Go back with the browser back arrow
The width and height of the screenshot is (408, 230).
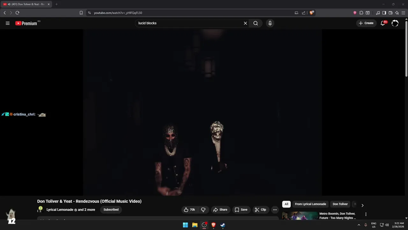click(x=4, y=13)
